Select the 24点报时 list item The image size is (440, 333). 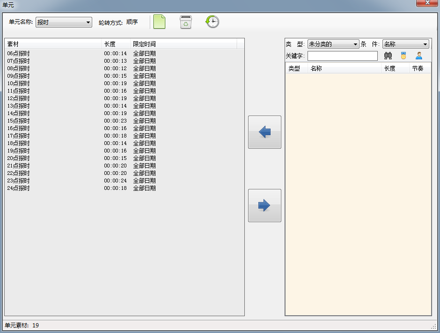pos(19,188)
